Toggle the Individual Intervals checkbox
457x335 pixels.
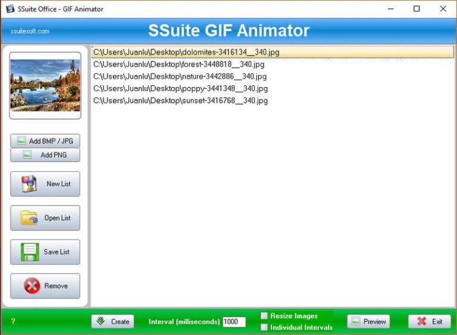click(264, 327)
